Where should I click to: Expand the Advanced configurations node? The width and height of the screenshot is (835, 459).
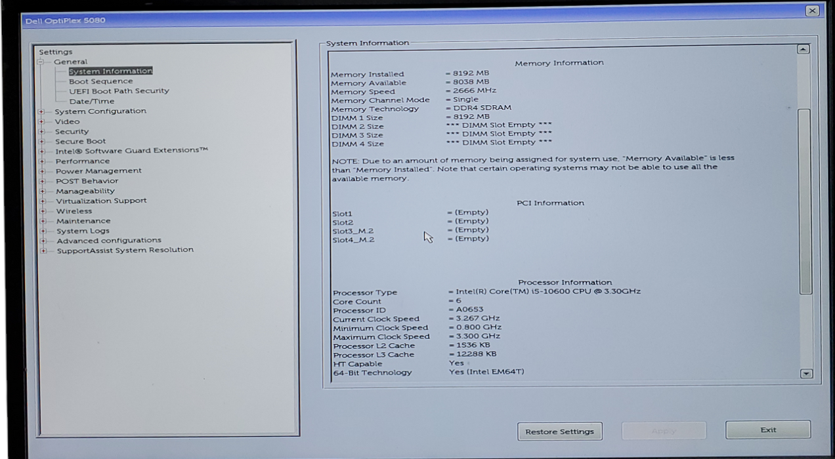click(x=43, y=241)
